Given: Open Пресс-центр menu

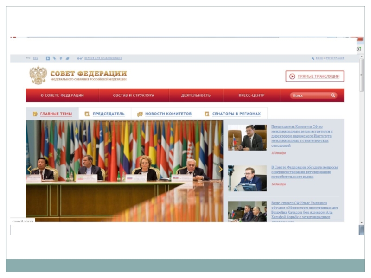Looking at the screenshot, I should (x=251, y=95).
